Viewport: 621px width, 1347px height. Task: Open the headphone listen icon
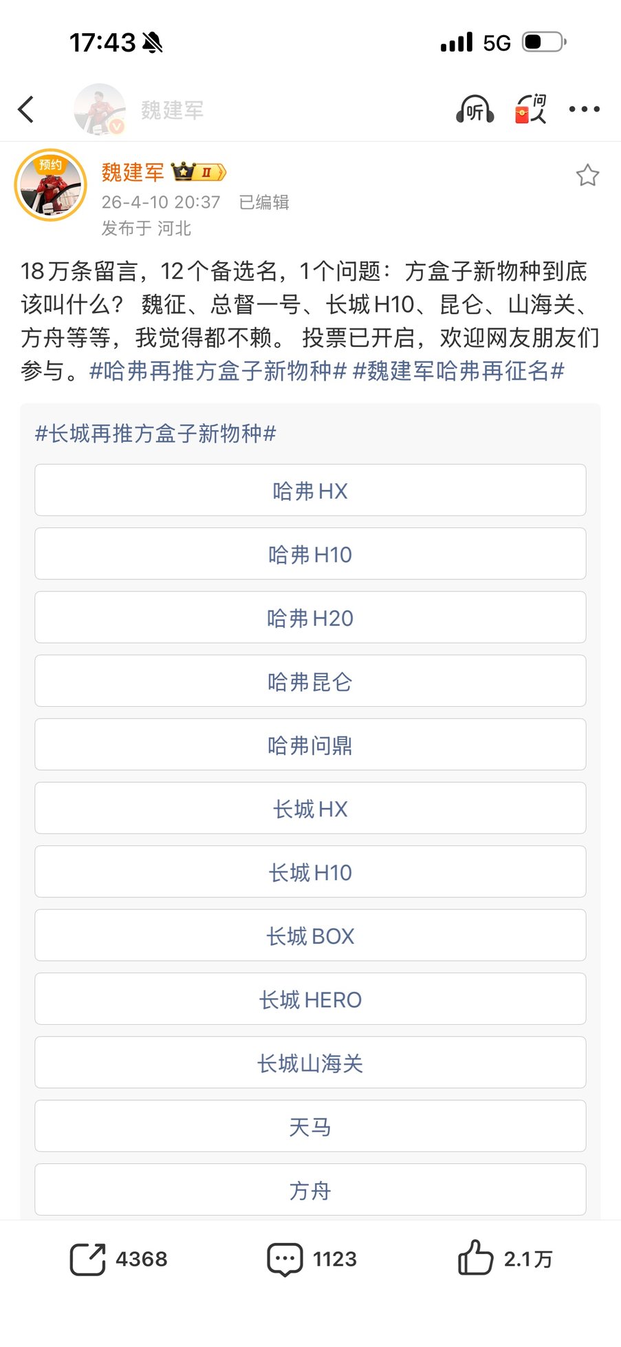click(475, 109)
